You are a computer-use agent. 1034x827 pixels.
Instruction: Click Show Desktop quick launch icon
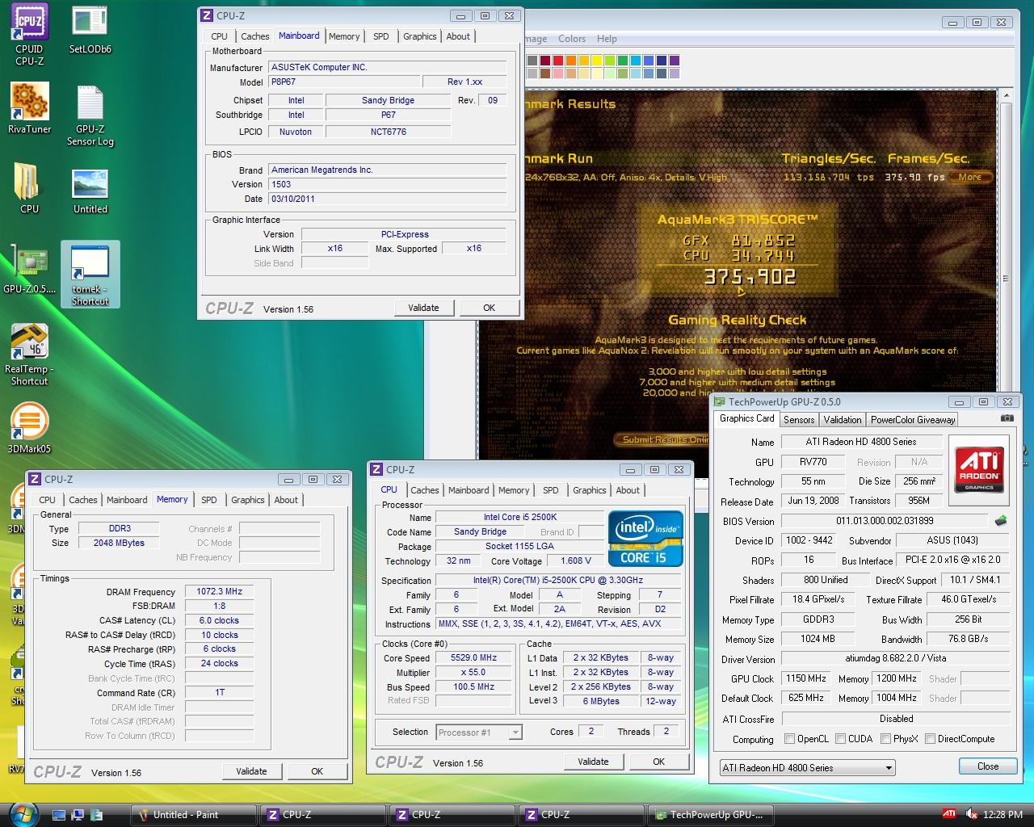tap(59, 815)
